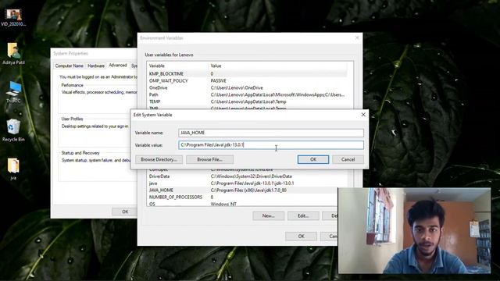Screen dimensions: 500x281
Task: Select TEMP user variable row
Action: click(x=248, y=101)
